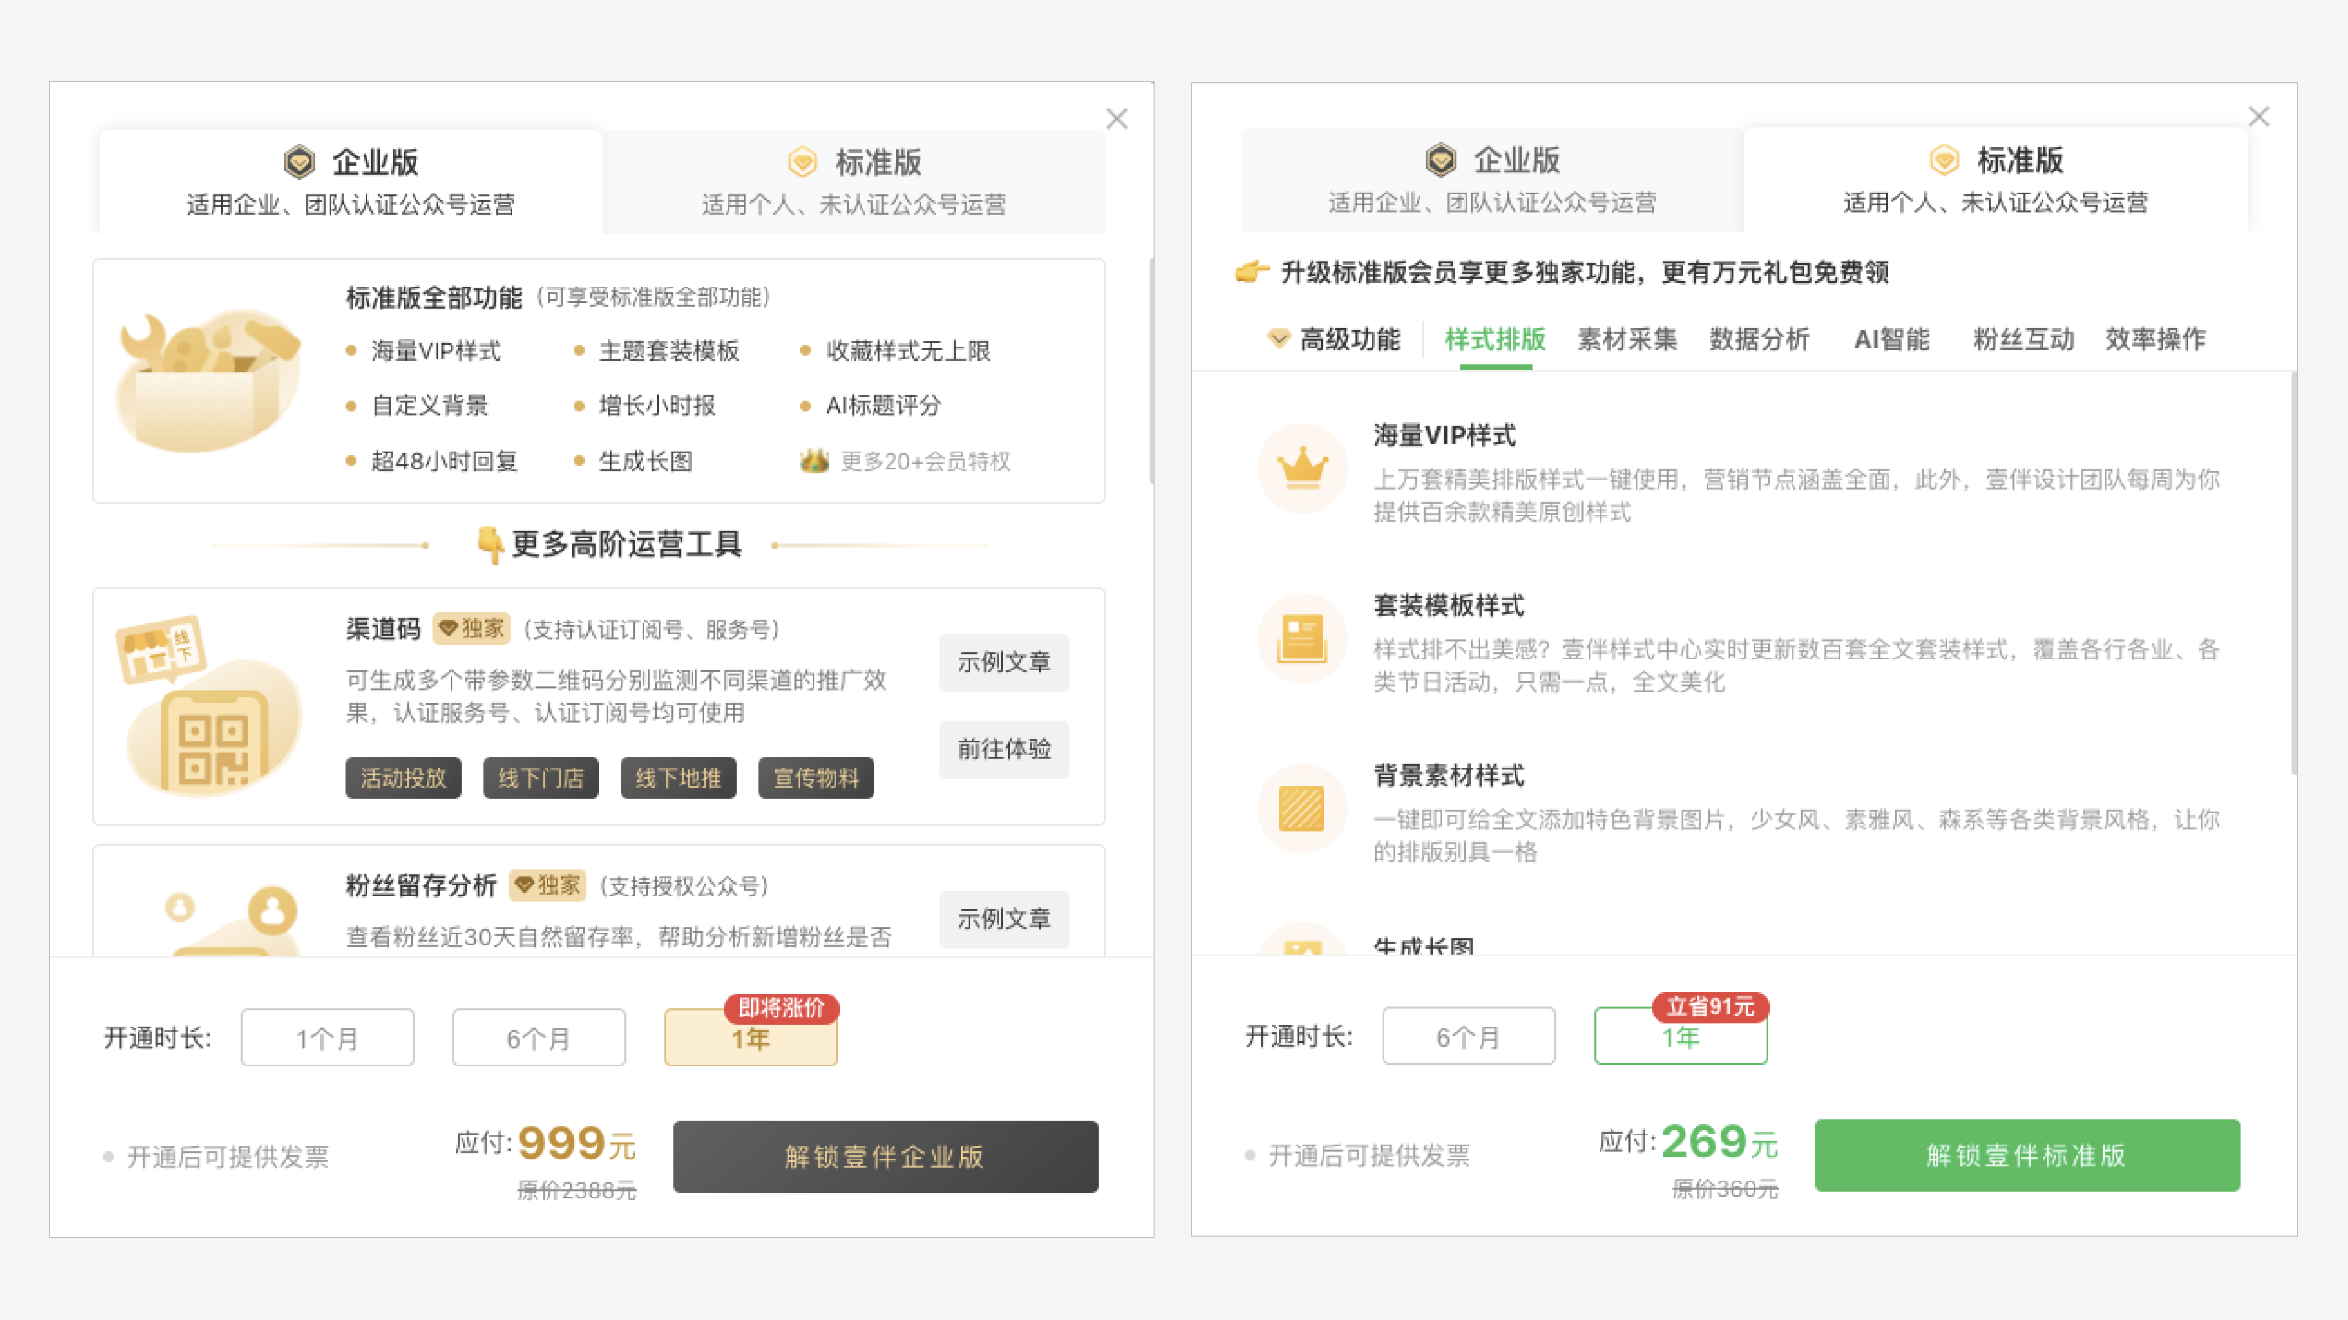Close the left enterprise dialog
This screenshot has width=2348, height=1320.
(x=1117, y=119)
